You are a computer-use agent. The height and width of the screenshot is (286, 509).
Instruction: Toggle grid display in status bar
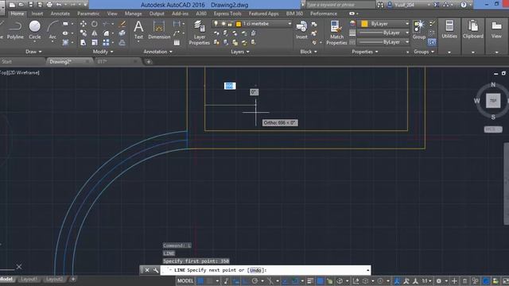(x=200, y=280)
